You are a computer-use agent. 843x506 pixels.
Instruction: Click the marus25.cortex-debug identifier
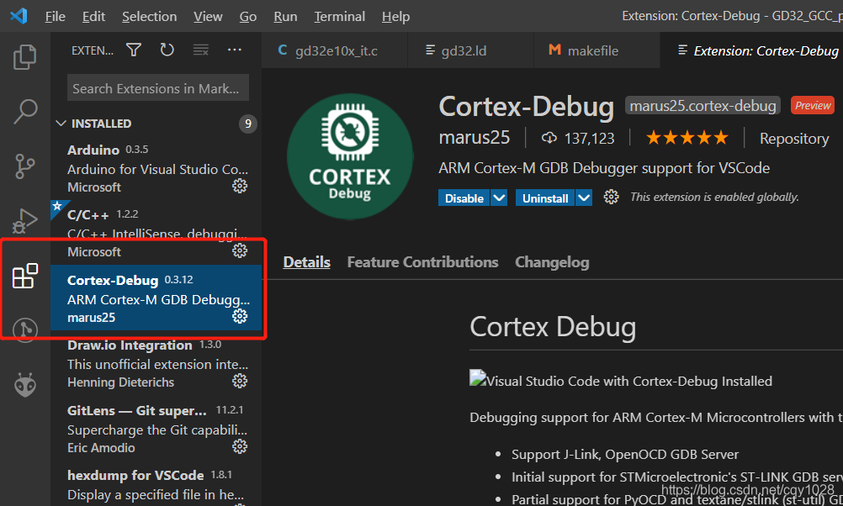click(x=702, y=105)
